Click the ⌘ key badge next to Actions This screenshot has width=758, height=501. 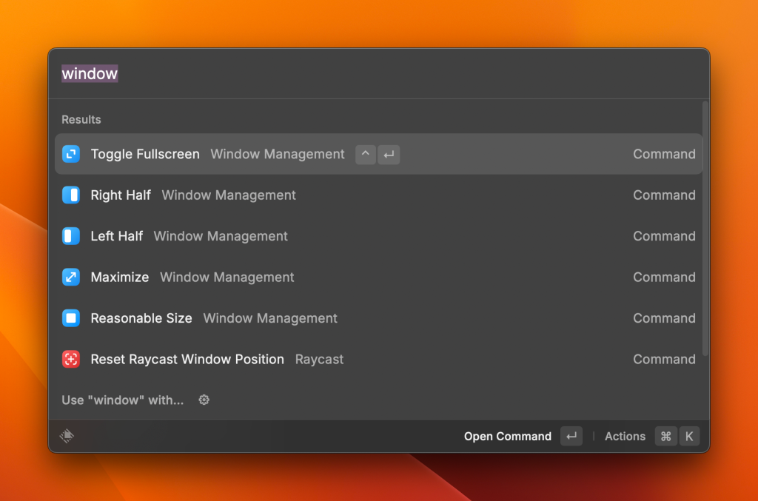coord(665,437)
